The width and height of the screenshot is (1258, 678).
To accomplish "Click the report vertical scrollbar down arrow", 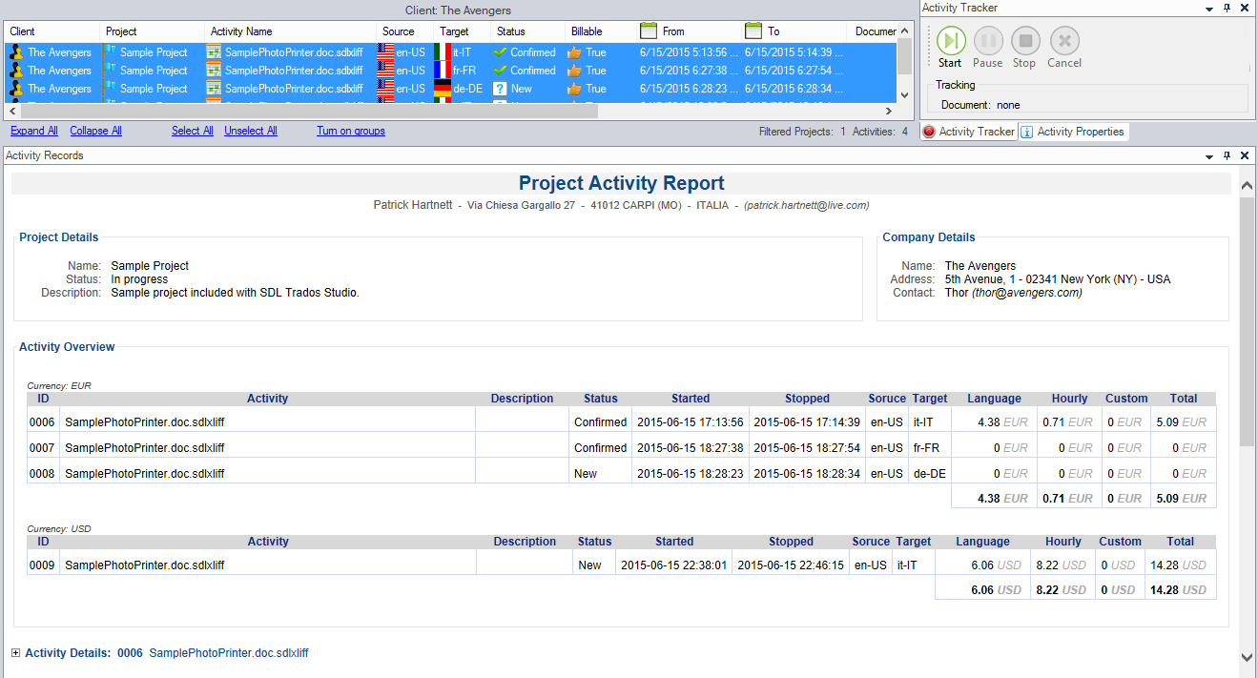I will pyautogui.click(x=1248, y=657).
